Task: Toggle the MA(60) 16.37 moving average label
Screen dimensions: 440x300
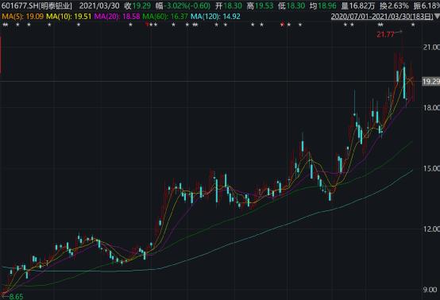Action: [x=165, y=17]
